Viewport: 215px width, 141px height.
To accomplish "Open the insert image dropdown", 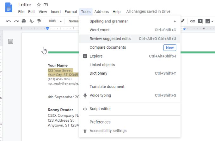I will point(209,21).
